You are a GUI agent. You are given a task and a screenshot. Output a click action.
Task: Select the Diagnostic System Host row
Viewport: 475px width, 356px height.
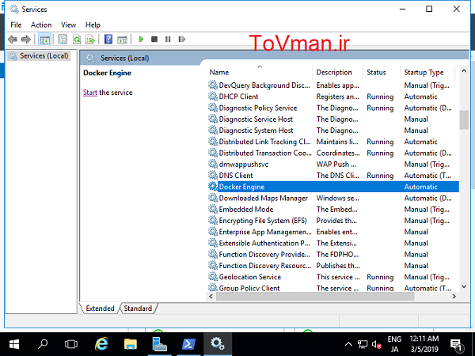tap(333, 131)
